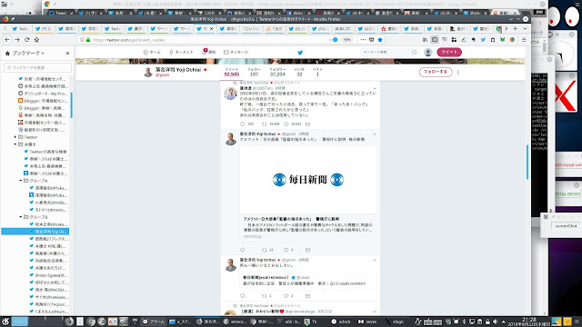Image resolution: width=582 pixels, height=327 pixels.
Task: Click the green extension icon in toolbar
Action: 502,40
